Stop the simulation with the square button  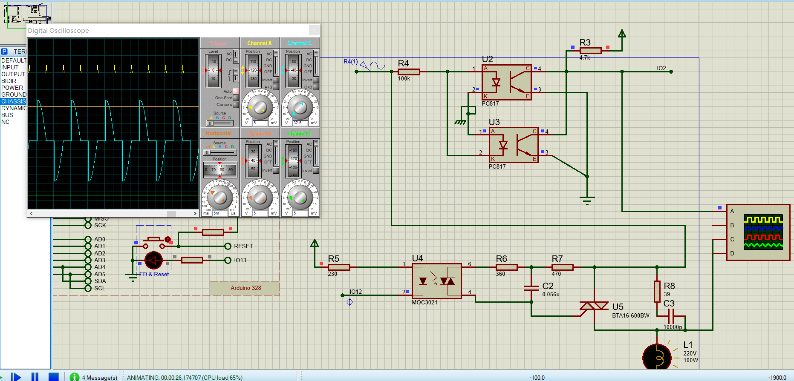53,377
